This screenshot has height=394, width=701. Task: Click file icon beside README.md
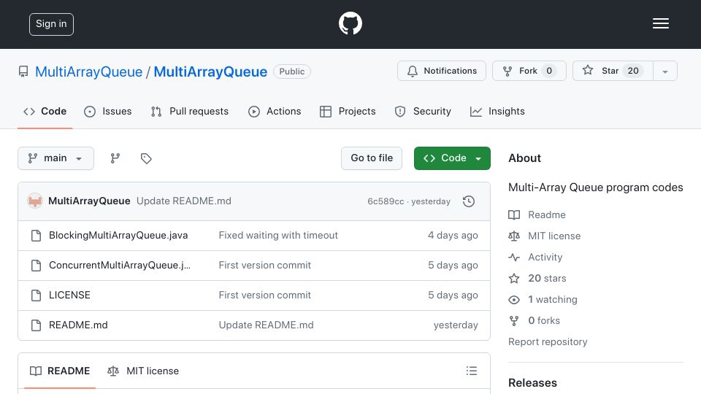tap(37, 325)
